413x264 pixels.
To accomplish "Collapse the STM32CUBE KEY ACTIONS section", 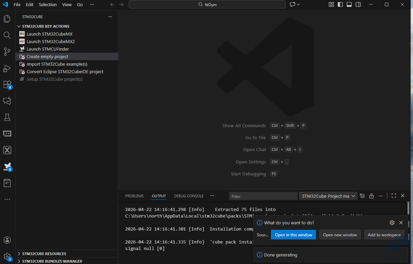I will tap(45, 26).
